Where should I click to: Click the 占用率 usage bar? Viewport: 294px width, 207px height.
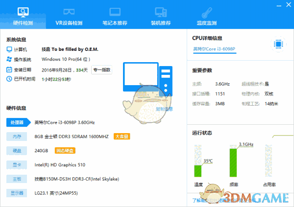tap(269, 161)
